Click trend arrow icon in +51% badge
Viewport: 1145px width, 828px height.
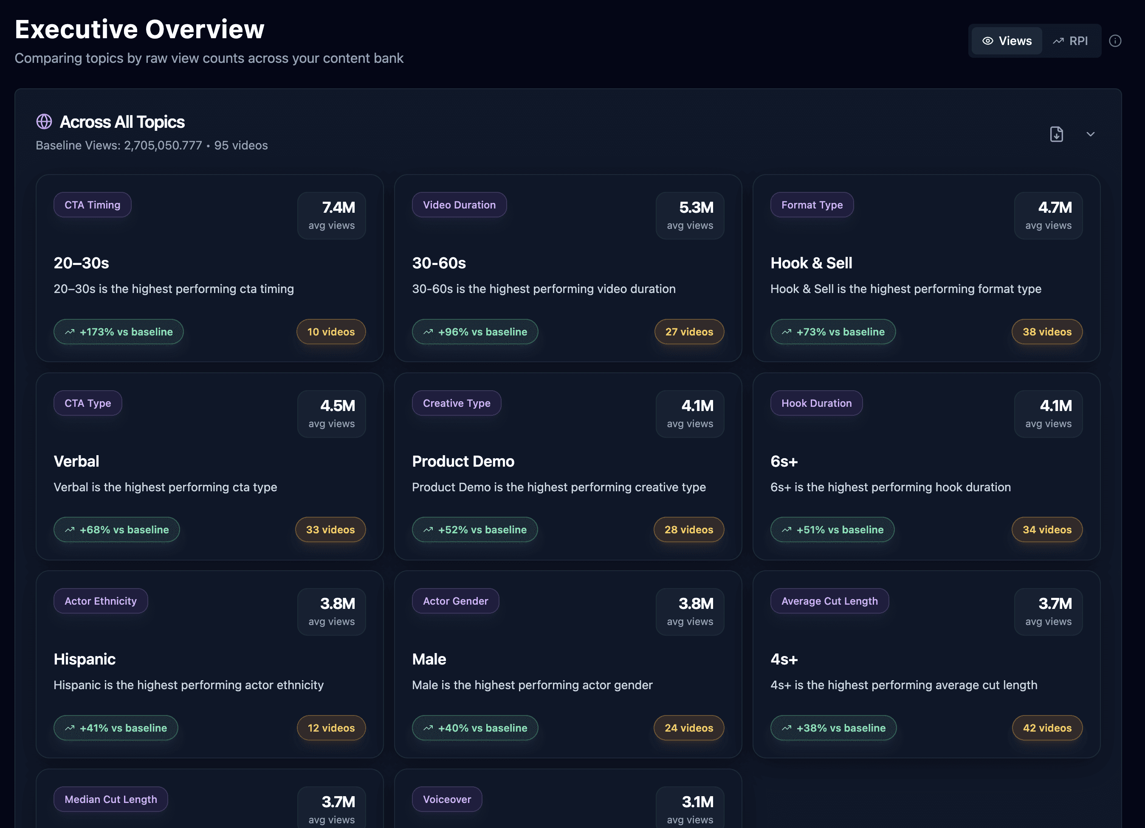[787, 529]
